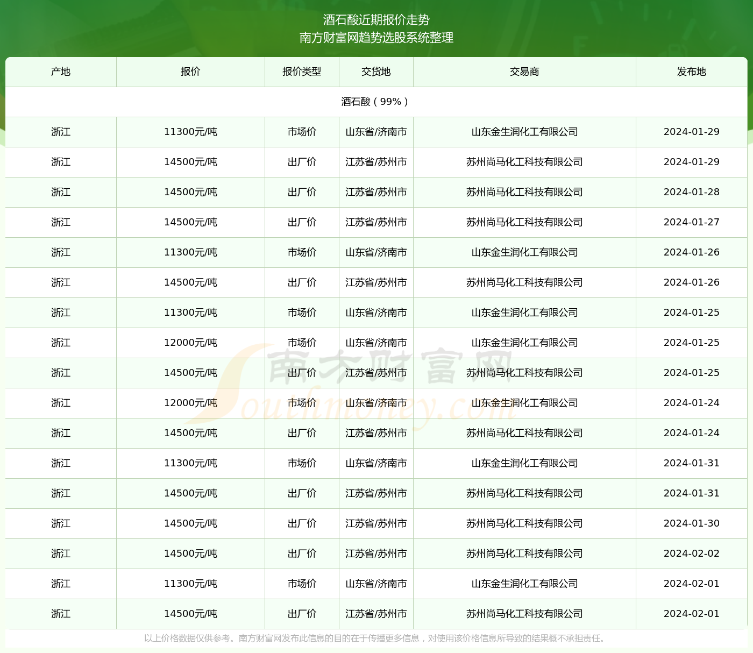The image size is (753, 653).
Task: Click 12000元/吨 in the 2024-01-25 row
Action: click(190, 343)
